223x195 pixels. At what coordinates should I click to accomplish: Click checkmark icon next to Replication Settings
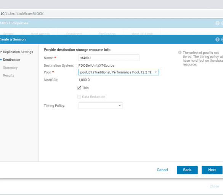click(1, 52)
